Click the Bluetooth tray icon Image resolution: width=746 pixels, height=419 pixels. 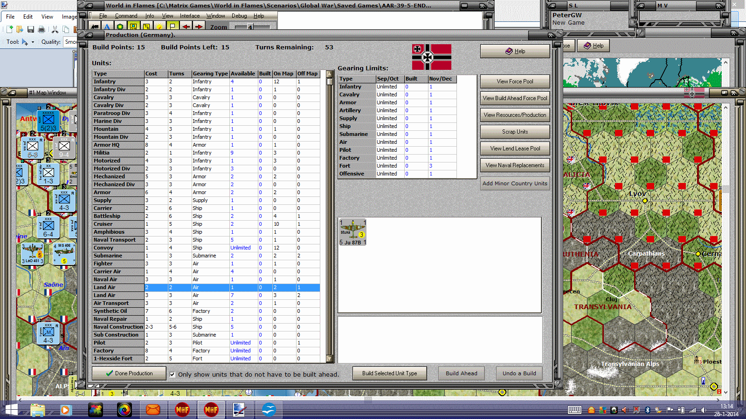pyautogui.click(x=647, y=410)
